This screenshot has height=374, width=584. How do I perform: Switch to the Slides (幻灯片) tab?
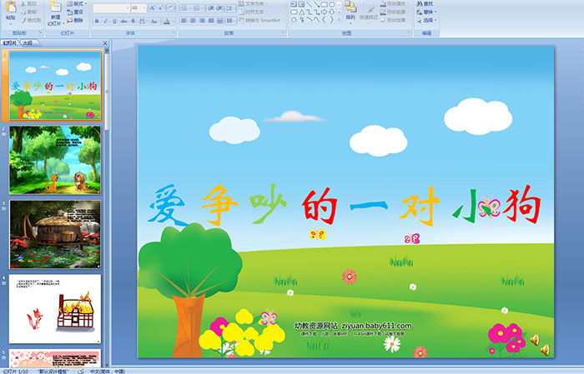[10, 43]
